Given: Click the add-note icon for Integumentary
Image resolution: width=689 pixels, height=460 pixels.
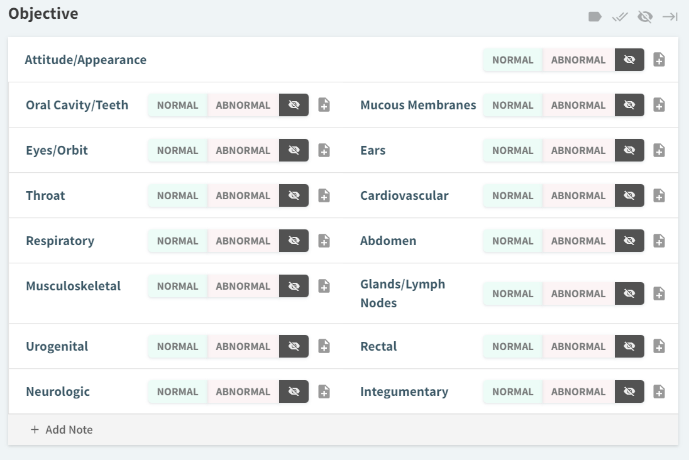Looking at the screenshot, I should [659, 392].
